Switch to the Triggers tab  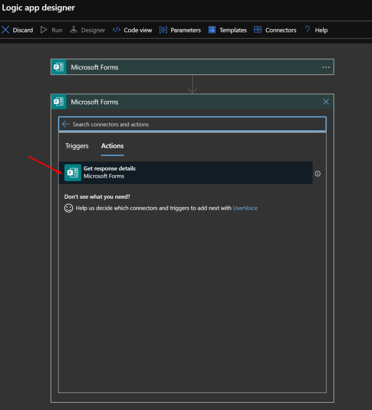77,146
